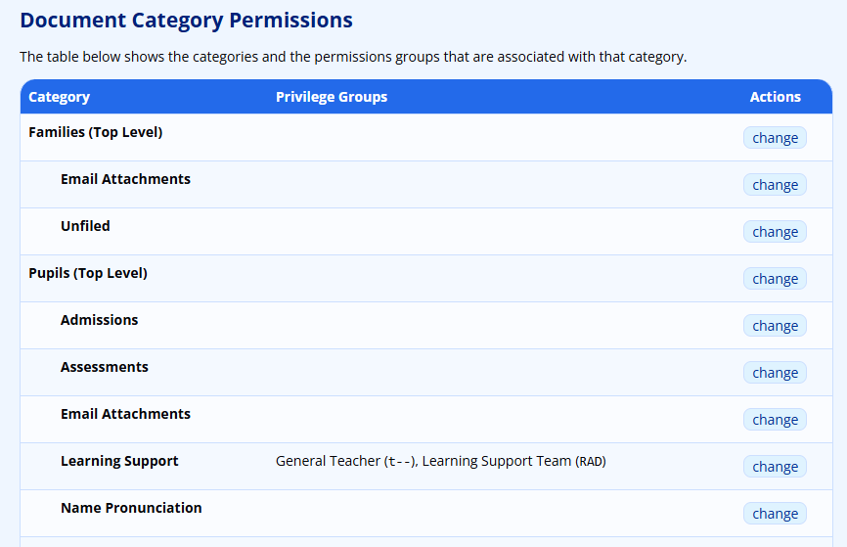
Task: Click the General Teacher privilege group text
Action: tap(329, 461)
